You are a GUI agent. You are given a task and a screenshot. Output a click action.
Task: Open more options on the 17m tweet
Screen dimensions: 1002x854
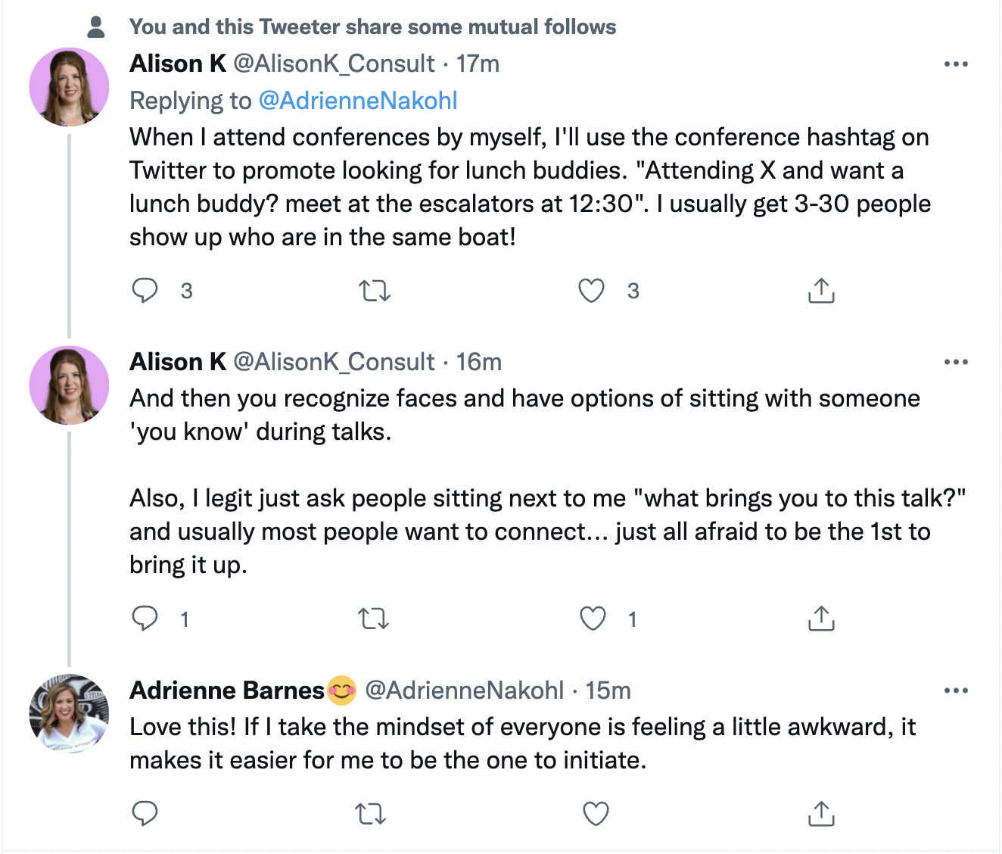pos(956,64)
